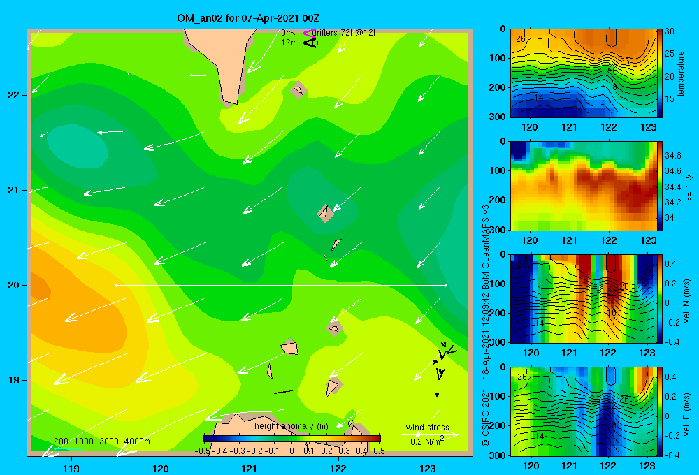Click the west end of the white transect line
The height and width of the screenshot is (475, 699).
116,285
